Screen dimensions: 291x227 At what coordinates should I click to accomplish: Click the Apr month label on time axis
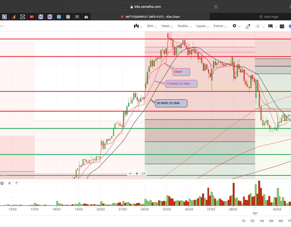[255, 213]
